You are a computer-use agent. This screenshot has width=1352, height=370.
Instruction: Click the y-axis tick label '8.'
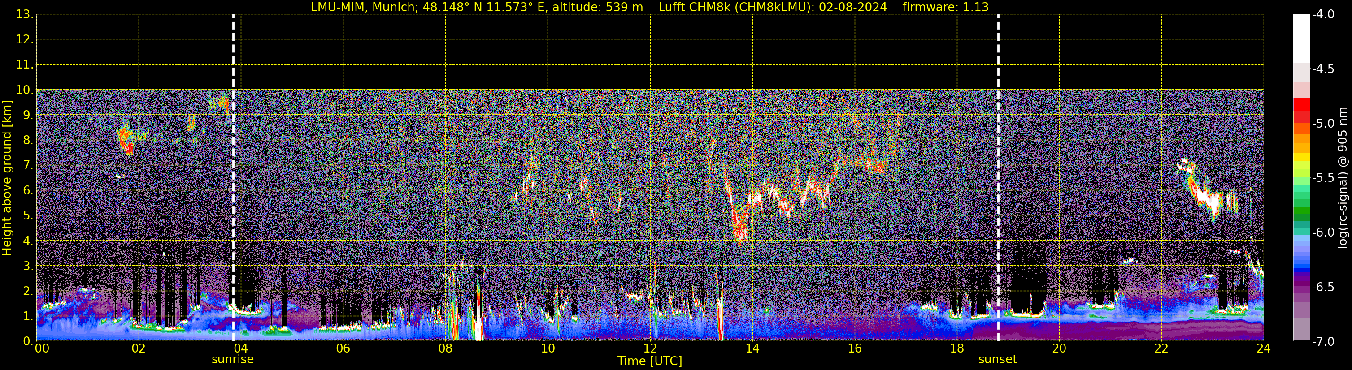pyautogui.click(x=28, y=141)
